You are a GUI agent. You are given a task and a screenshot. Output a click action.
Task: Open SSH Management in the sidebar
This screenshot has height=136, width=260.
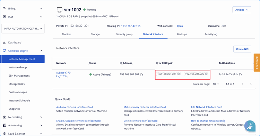coord(19,76)
